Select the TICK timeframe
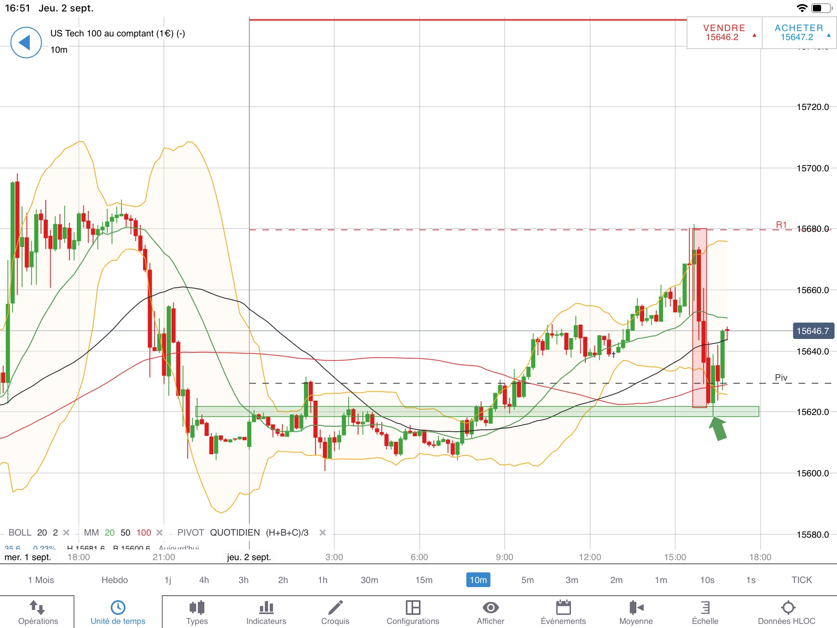Screen dimensions: 837x628 coord(801,580)
